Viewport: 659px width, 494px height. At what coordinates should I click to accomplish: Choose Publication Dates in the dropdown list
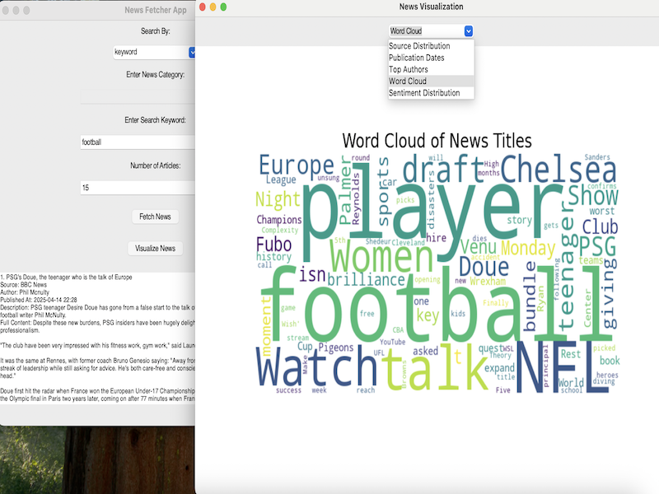click(431, 58)
